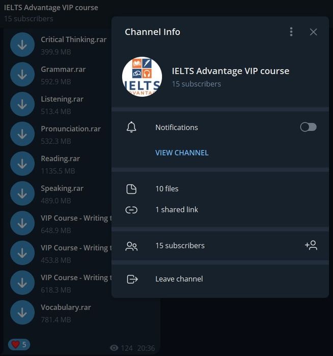Download the Reading.rar file
This screenshot has width=333, height=356.
(x=22, y=163)
